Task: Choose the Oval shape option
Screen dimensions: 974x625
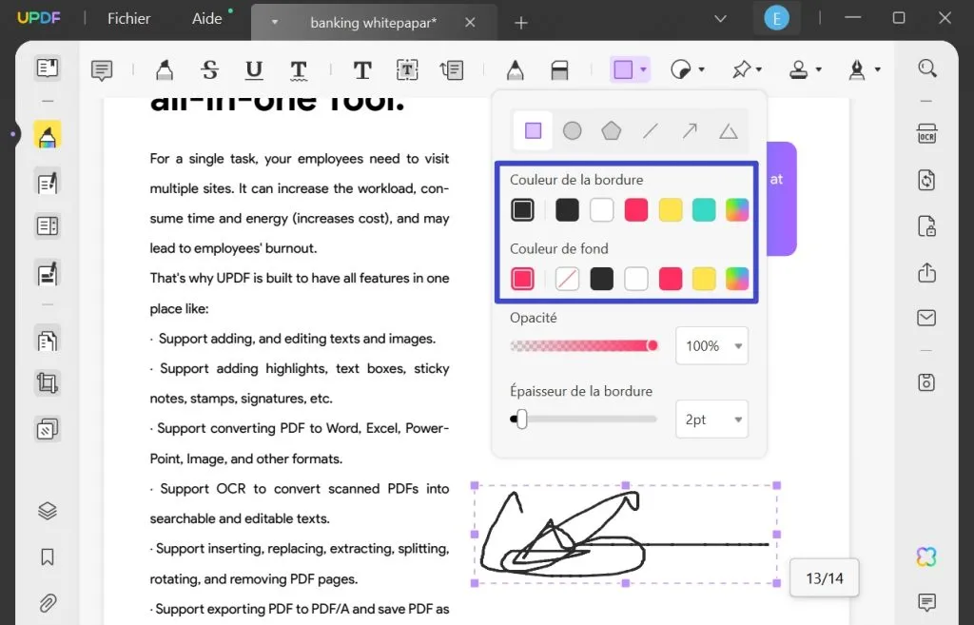Action: (x=572, y=130)
